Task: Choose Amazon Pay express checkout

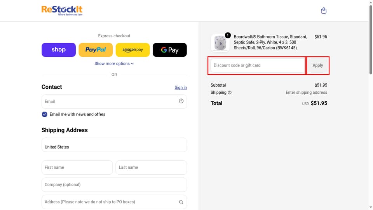Action: (133, 50)
